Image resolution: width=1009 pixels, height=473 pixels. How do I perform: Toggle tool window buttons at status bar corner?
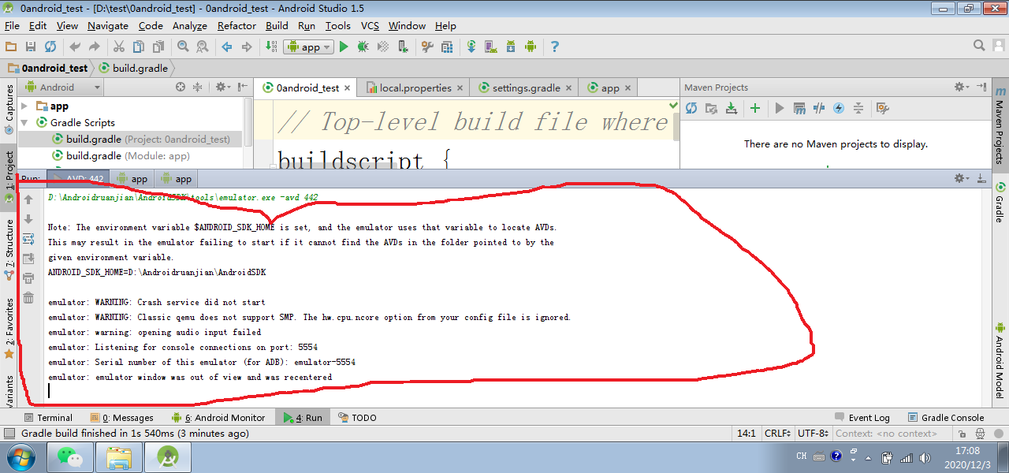click(x=9, y=434)
